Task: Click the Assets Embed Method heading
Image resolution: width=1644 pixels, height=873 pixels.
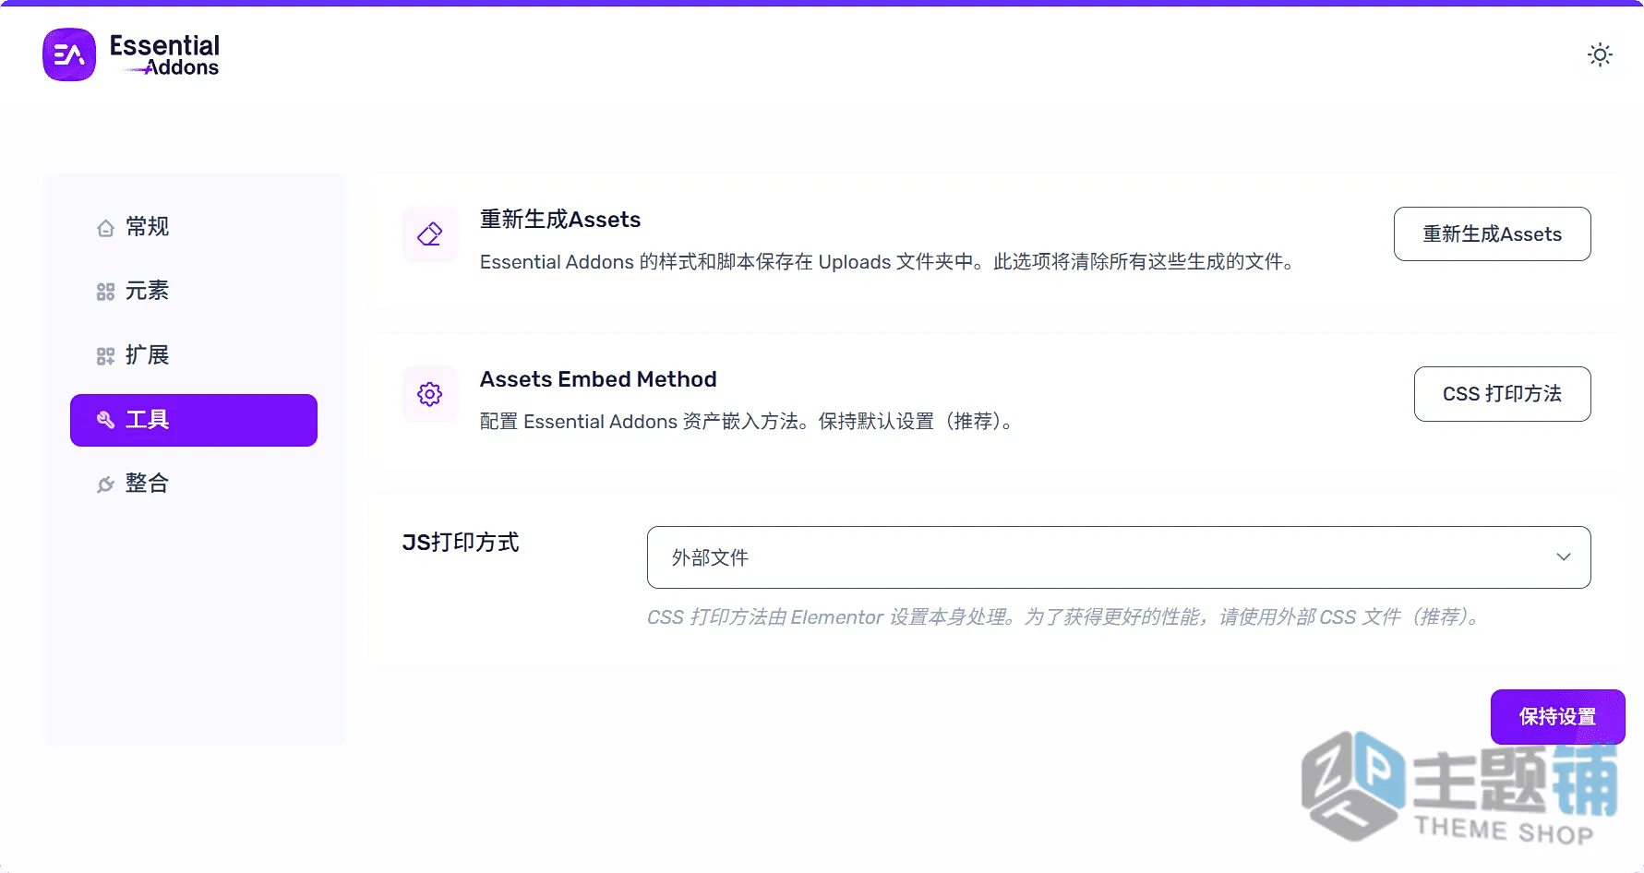Action: tap(598, 379)
